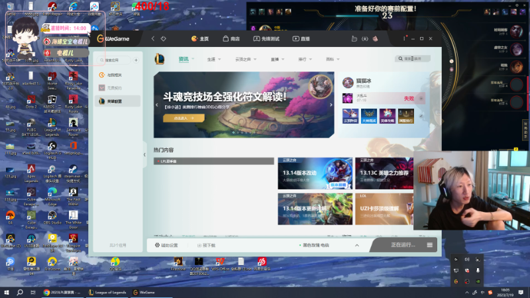Image resolution: width=530 pixels, height=298 pixels.
Task: Click the fish-shaped icon in WeGame header
Action: (x=354, y=39)
